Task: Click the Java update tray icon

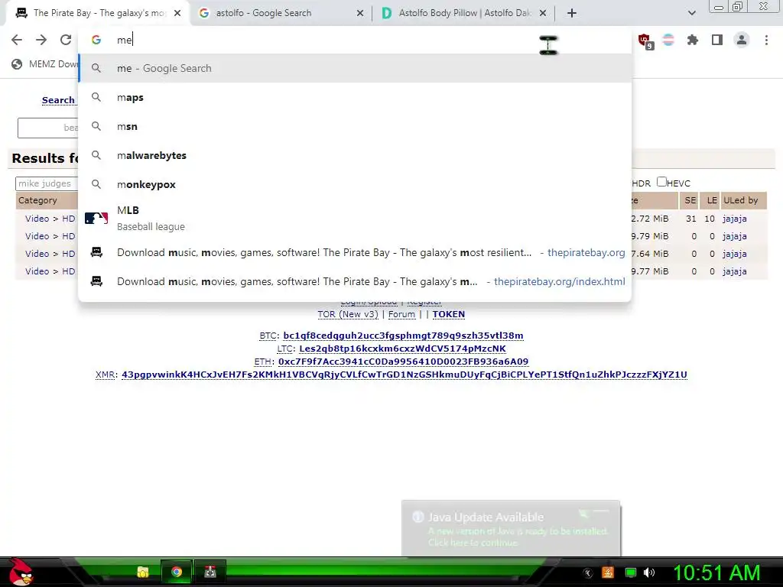Action: (x=608, y=572)
